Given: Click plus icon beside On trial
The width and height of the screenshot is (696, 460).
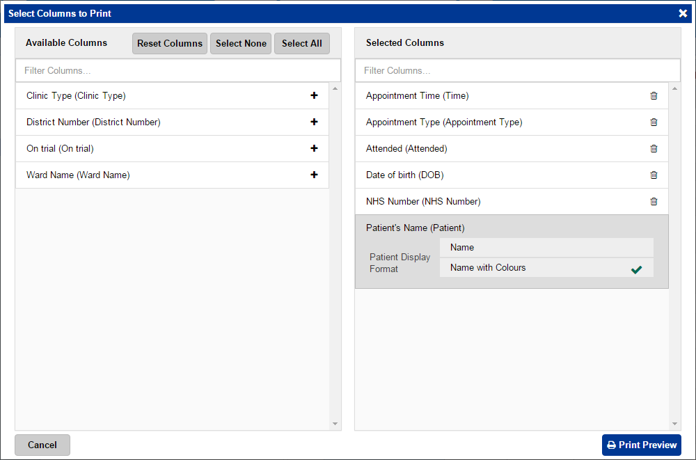Looking at the screenshot, I should tap(314, 149).
